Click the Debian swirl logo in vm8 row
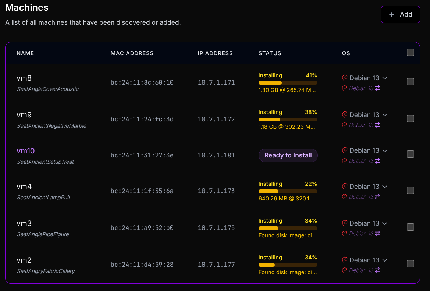The height and width of the screenshot is (291, 430). coord(345,78)
